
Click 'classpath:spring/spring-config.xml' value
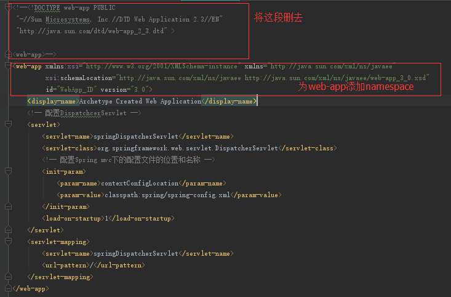[x=167, y=195]
